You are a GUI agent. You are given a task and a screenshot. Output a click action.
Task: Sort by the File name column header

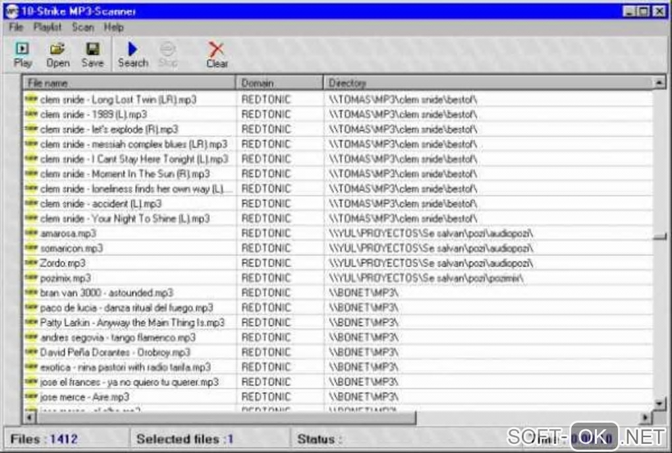coord(129,82)
